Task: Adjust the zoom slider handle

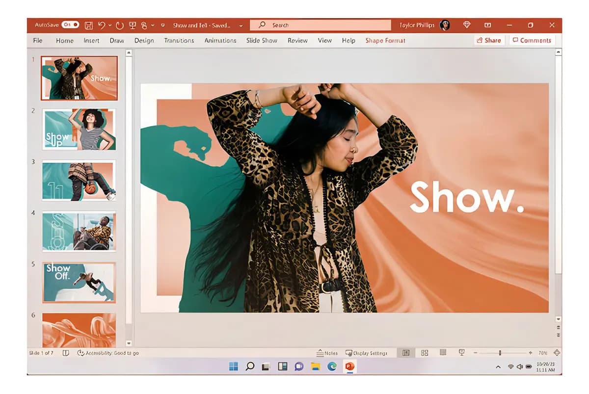Action: point(500,353)
